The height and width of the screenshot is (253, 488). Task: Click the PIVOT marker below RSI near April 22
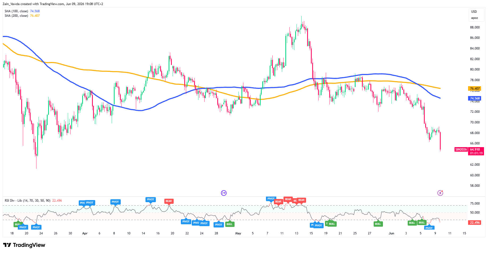[x=186, y=222]
